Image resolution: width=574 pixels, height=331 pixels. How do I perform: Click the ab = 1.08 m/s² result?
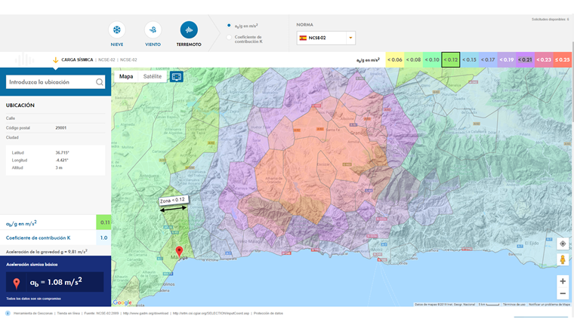(56, 282)
